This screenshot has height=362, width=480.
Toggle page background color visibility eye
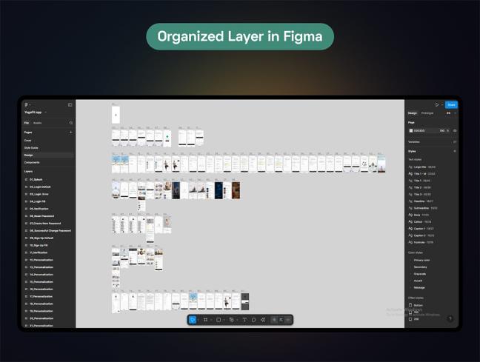tap(455, 130)
